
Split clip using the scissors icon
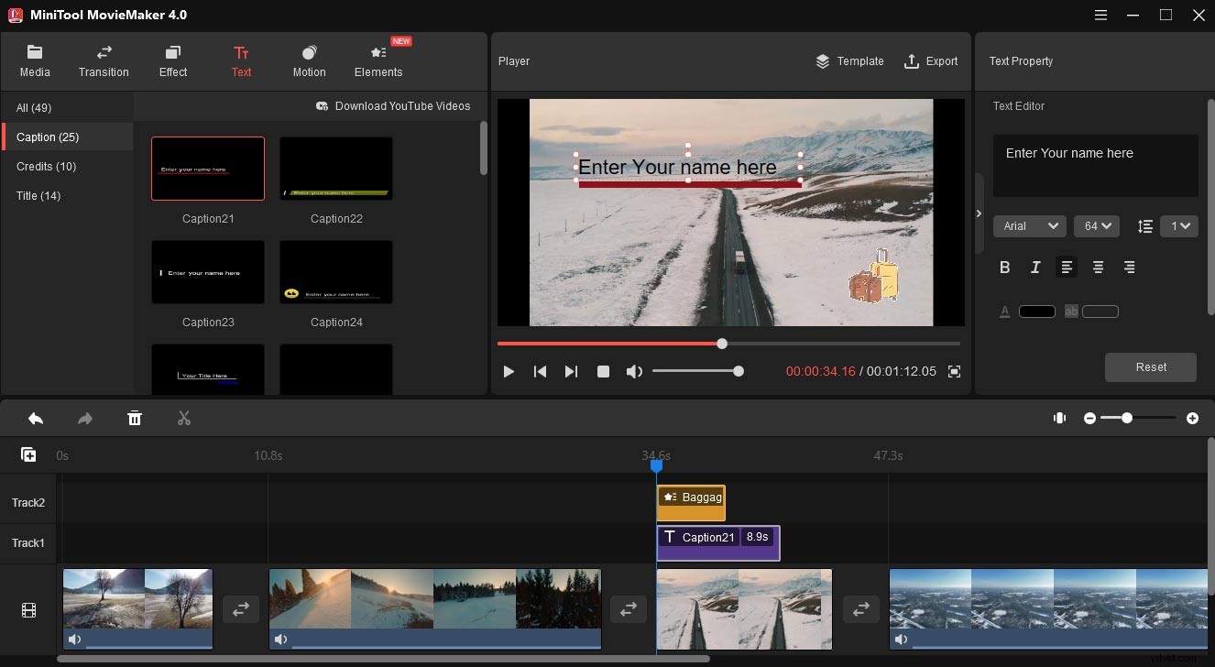tap(183, 418)
